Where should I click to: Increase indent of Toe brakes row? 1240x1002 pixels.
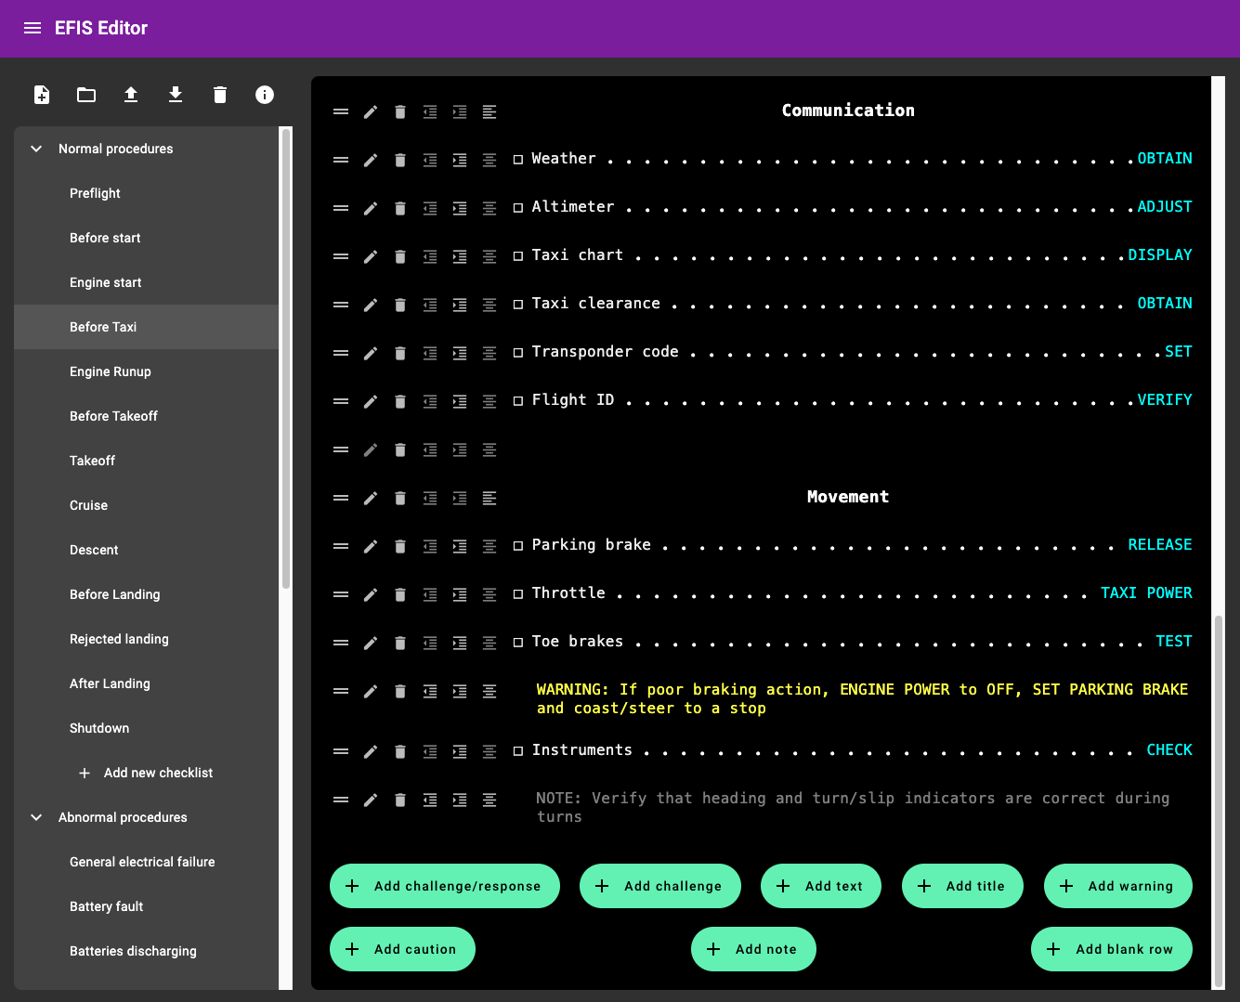(x=460, y=643)
